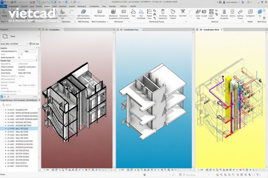The height and width of the screenshot is (178, 268).
Task: Select the Parallel Conduits tool
Action: coord(211,14)
